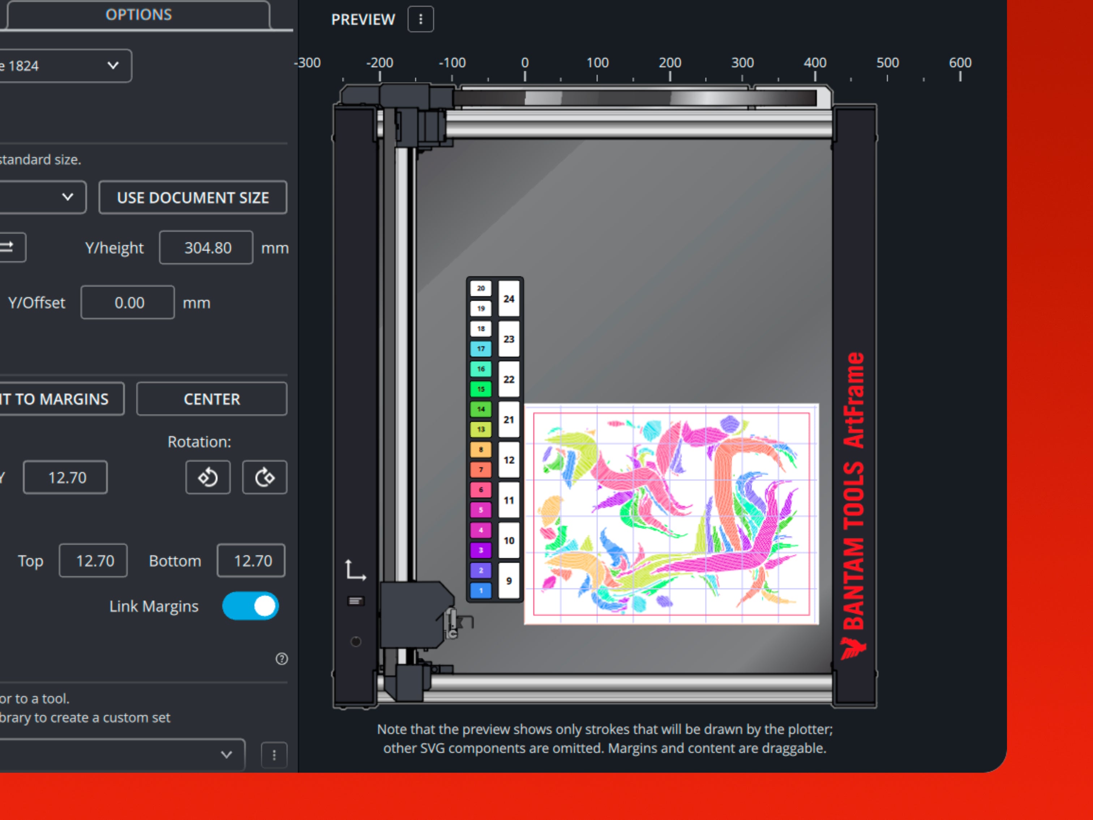The height and width of the screenshot is (820, 1093).
Task: Click the Top margin input field
Action: (93, 560)
